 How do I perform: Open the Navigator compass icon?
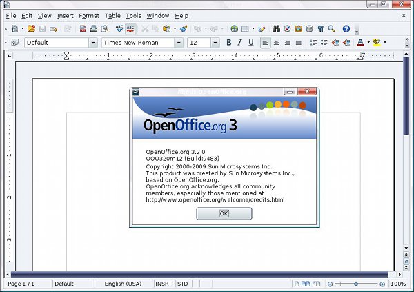click(x=287, y=28)
